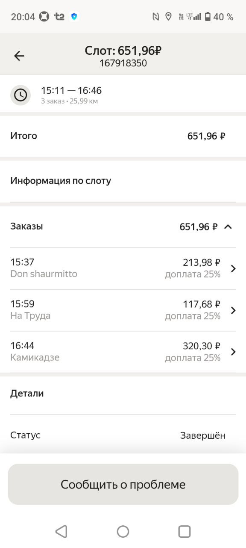Tap the blue shield notification icon
This screenshot has height=548, width=246.
click(x=74, y=17)
